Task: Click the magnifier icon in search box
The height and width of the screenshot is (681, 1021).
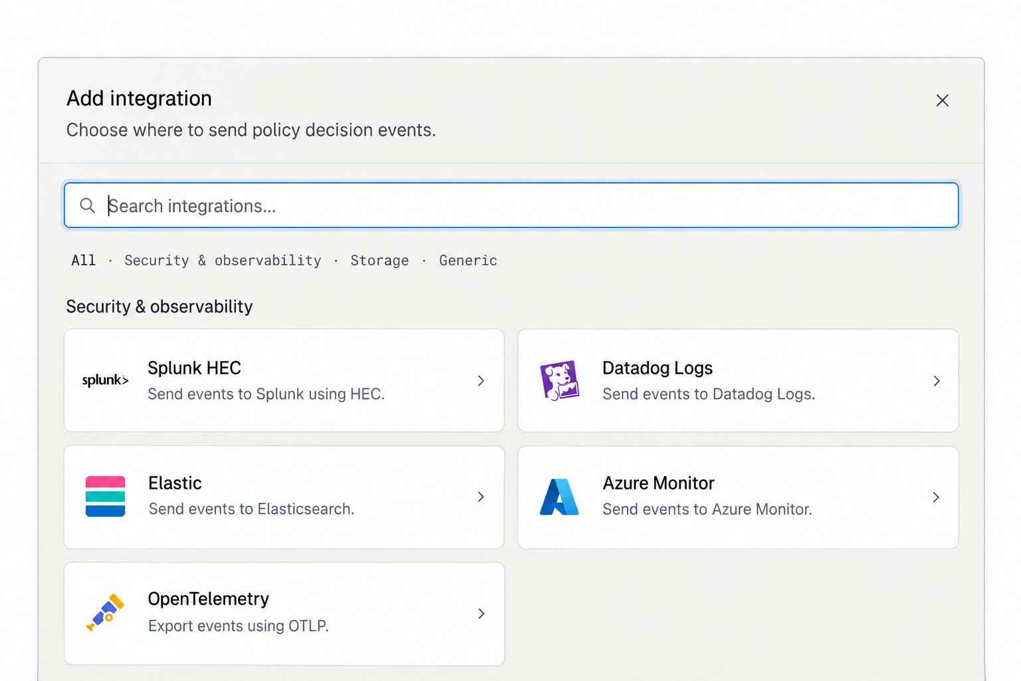Action: click(87, 205)
